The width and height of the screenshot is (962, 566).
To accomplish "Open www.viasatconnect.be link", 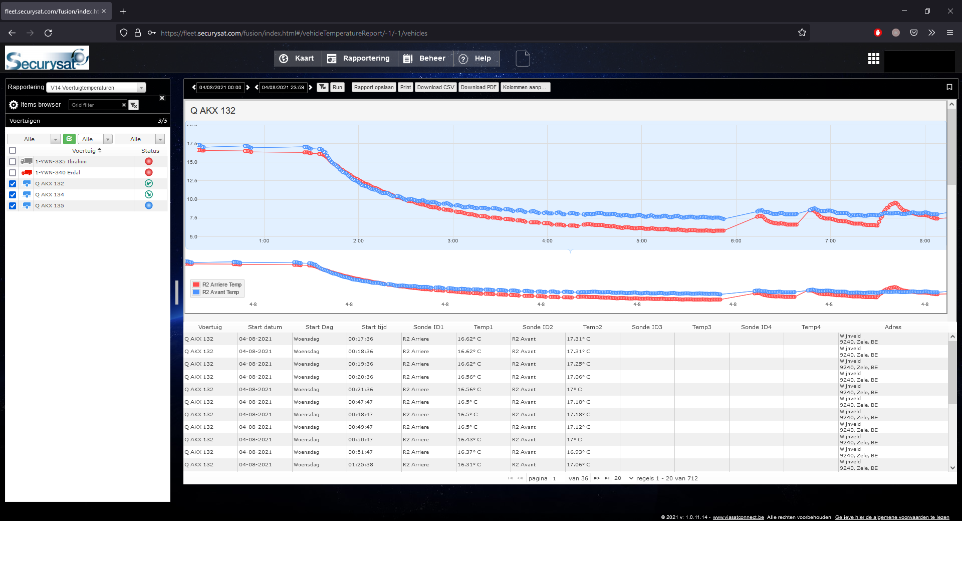I will [738, 517].
